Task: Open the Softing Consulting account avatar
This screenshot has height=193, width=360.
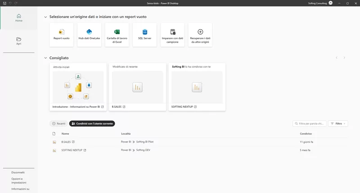Action: point(331,3)
